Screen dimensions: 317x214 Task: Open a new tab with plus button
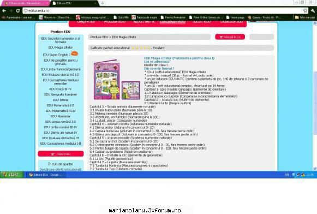103,3
